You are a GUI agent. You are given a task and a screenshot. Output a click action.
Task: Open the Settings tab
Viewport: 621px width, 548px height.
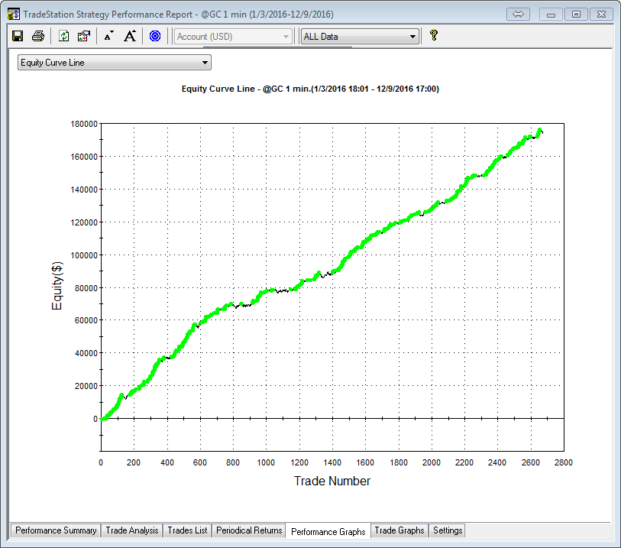coord(447,530)
